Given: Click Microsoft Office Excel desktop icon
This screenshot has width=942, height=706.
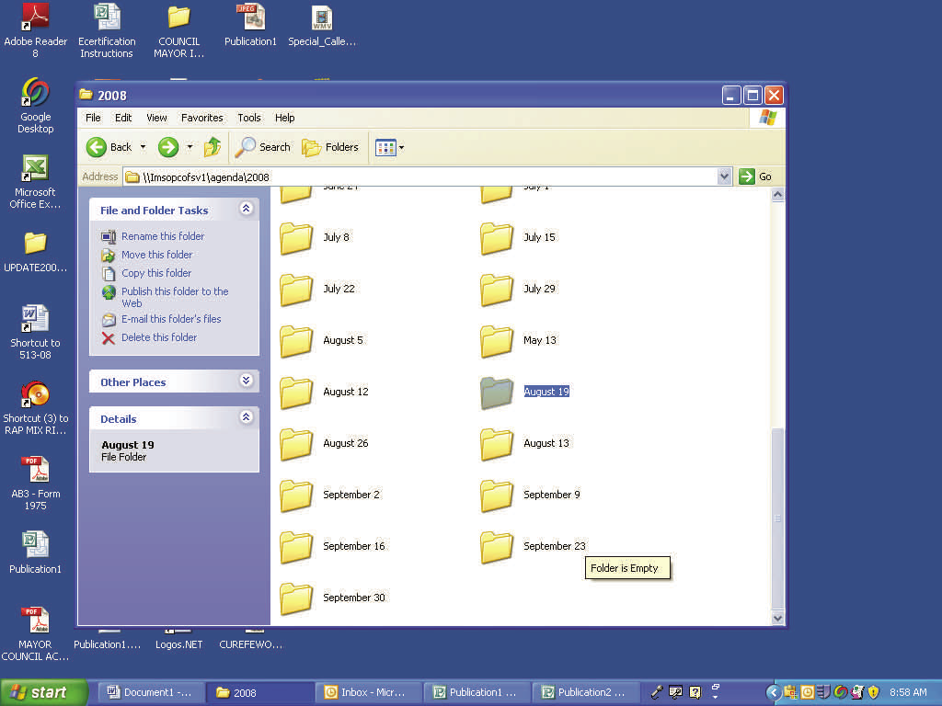Looking at the screenshot, I should click(36, 181).
